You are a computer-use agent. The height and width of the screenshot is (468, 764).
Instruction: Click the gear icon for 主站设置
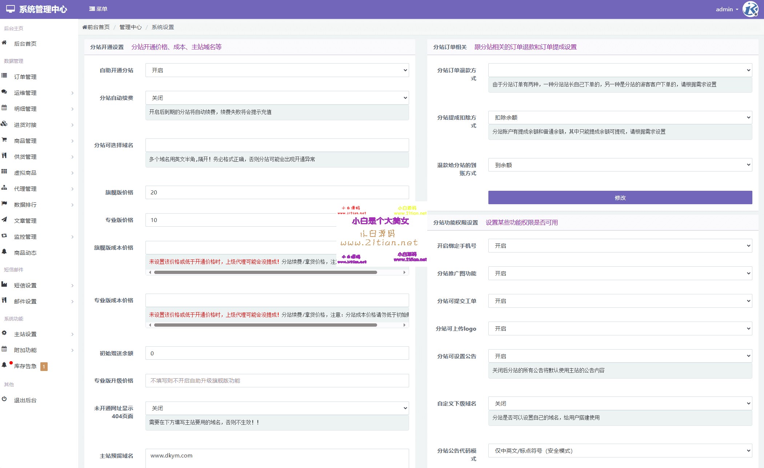pos(4,333)
